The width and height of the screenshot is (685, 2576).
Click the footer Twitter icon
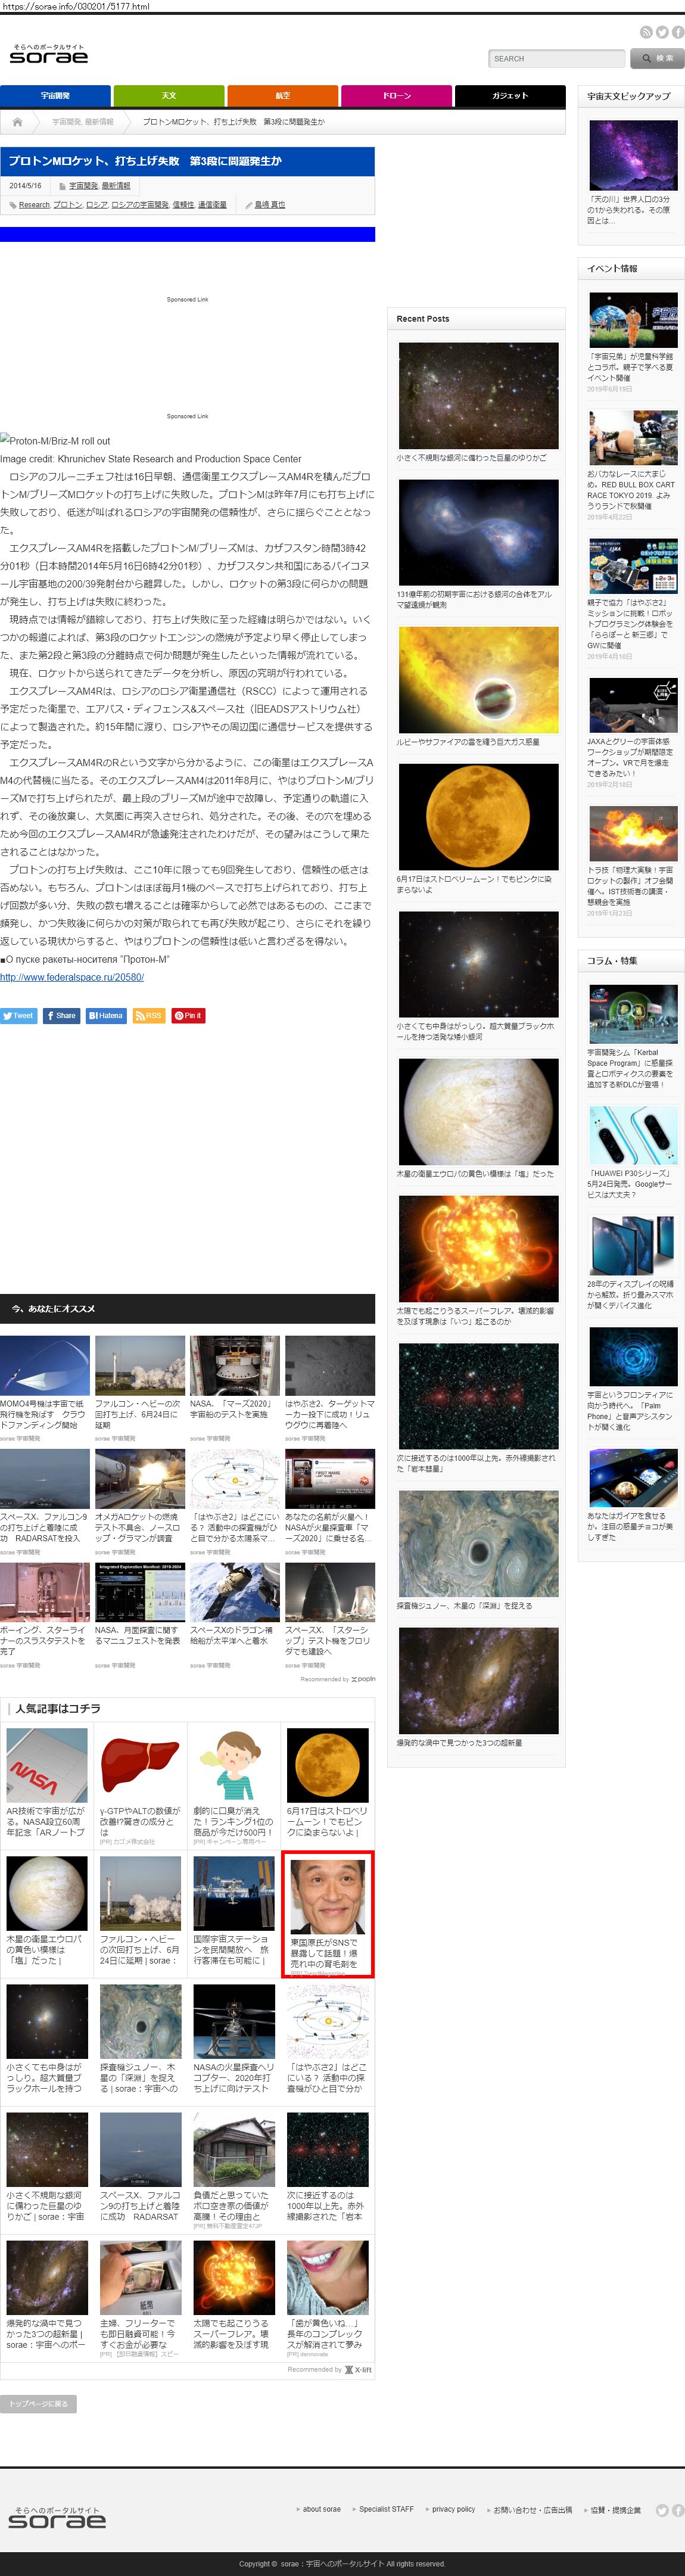click(662, 2510)
